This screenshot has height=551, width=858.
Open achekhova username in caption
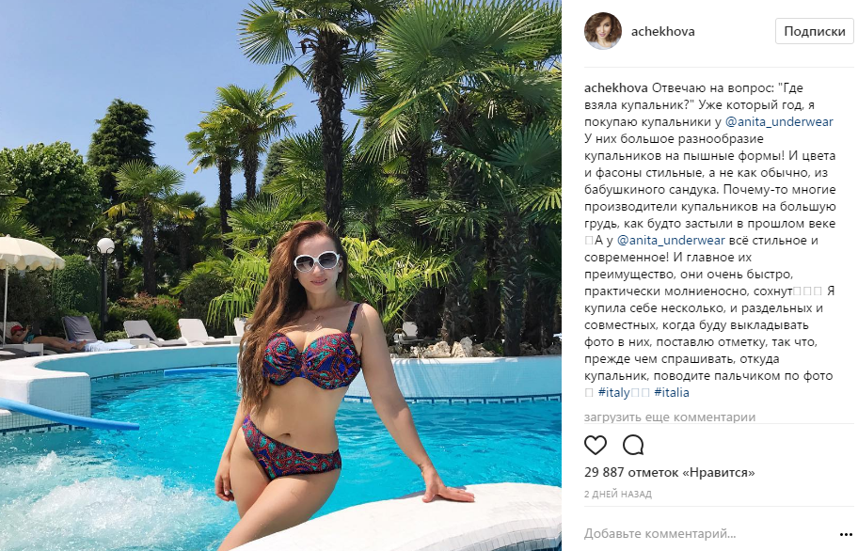click(615, 88)
